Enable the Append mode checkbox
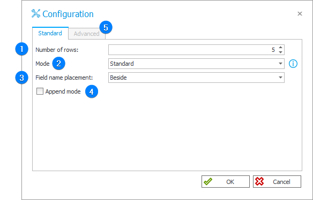The height and width of the screenshot is (200, 313). pyautogui.click(x=40, y=91)
